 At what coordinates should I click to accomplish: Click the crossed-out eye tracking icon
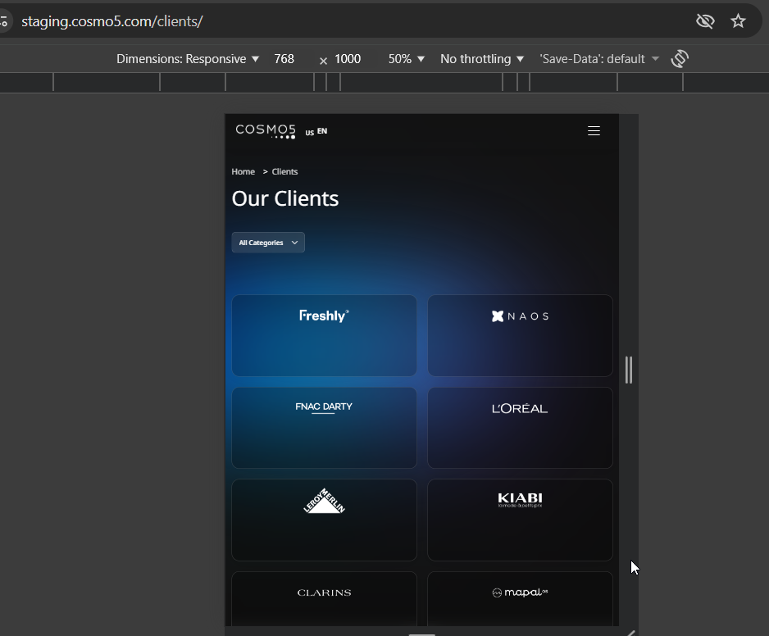point(705,21)
